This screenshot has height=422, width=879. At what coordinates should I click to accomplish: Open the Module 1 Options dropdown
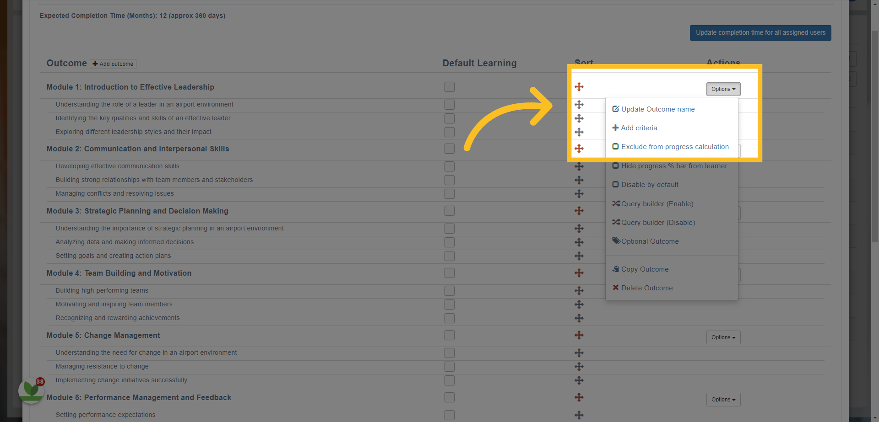pos(723,89)
